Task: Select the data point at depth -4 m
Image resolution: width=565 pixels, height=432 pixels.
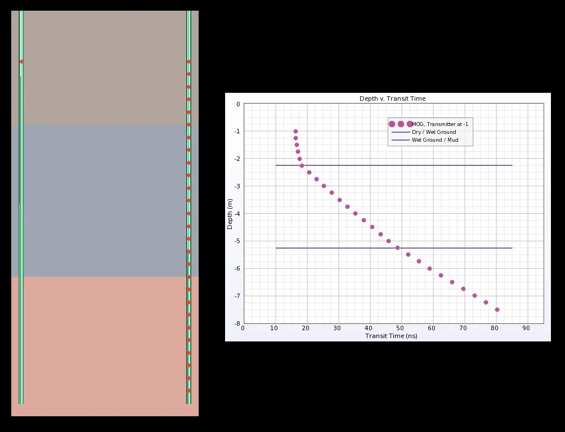Action: [x=355, y=214]
